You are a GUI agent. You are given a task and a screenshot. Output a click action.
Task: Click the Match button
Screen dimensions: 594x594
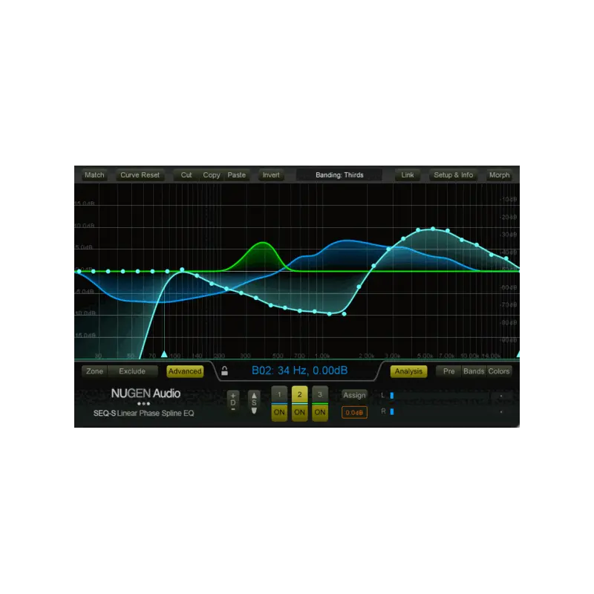pos(94,175)
